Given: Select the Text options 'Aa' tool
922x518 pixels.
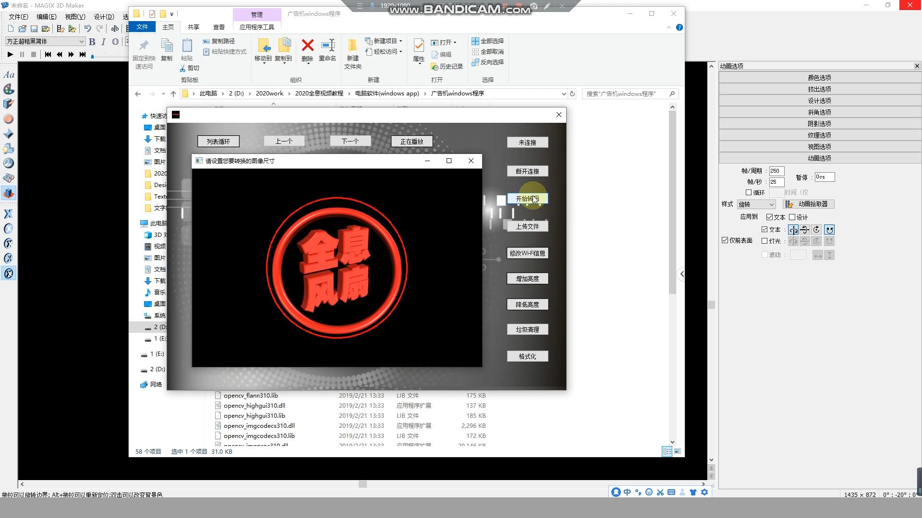Looking at the screenshot, I should pyautogui.click(x=9, y=75).
